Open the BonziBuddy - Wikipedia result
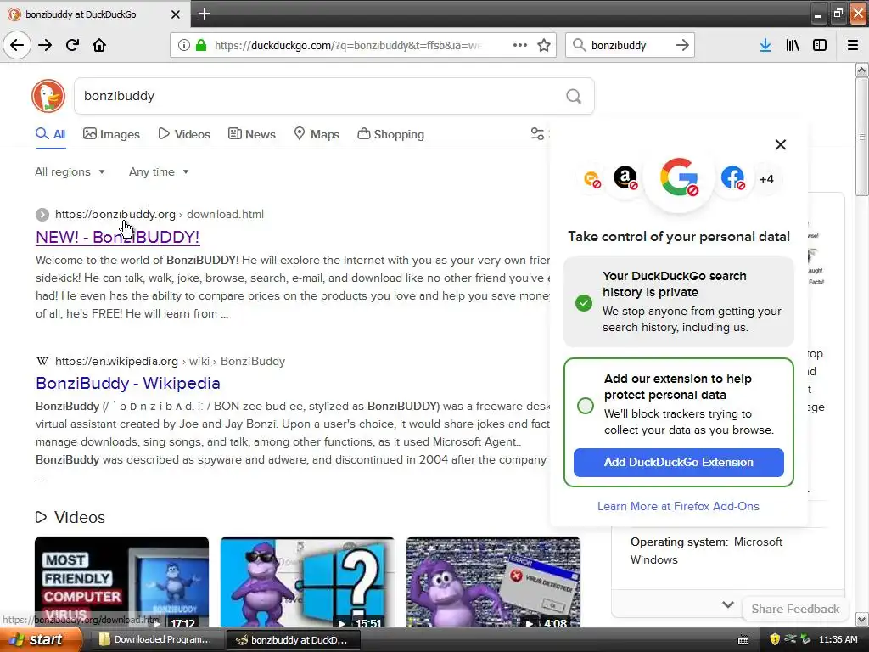 point(128,383)
